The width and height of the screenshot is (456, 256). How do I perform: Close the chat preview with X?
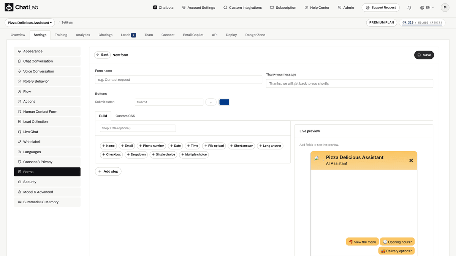click(411, 160)
